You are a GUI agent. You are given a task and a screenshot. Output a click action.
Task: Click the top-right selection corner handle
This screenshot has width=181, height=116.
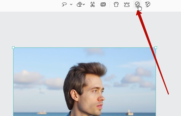click(x=156, y=48)
